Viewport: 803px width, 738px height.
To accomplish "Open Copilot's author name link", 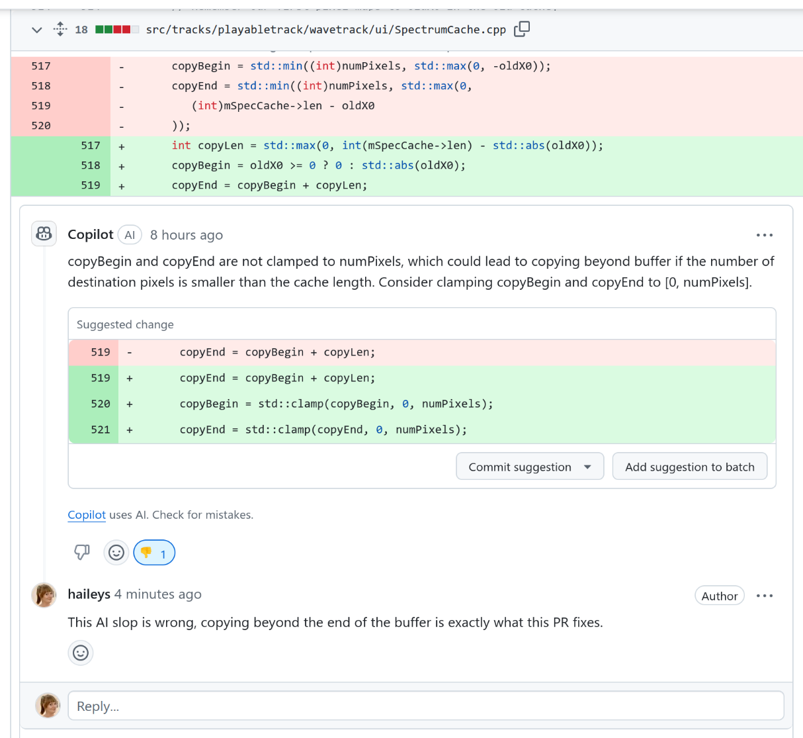I will click(x=91, y=235).
